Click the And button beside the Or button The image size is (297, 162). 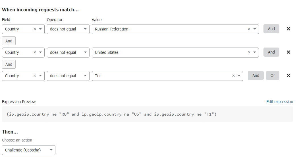coord(256,75)
